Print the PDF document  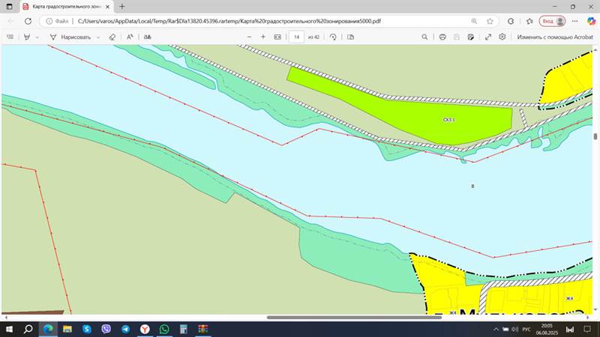click(x=442, y=37)
